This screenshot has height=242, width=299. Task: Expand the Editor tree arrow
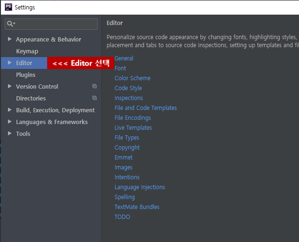coord(9,63)
